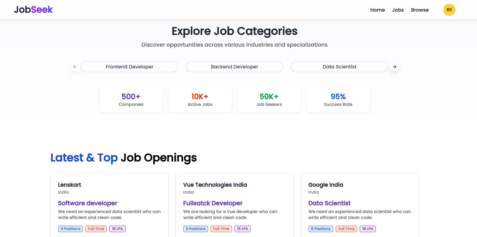The width and height of the screenshot is (477, 237).
Task: Select the 50K+ Job Seekers card
Action: (269, 100)
